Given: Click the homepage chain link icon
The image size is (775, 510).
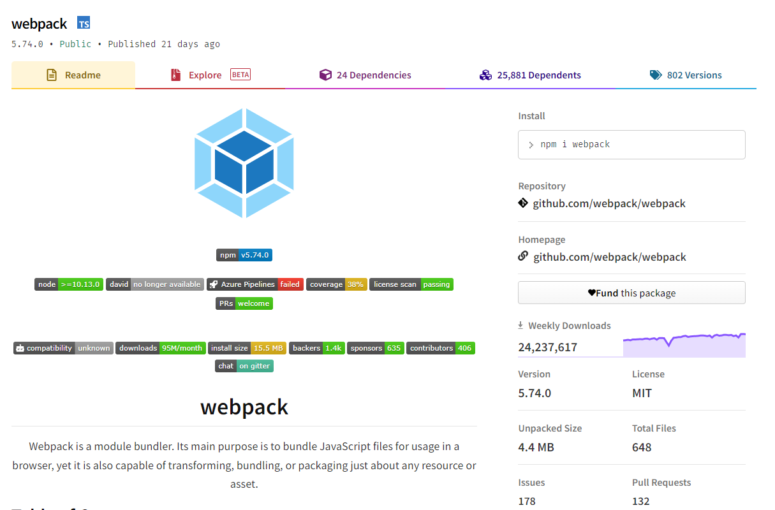Looking at the screenshot, I should click(524, 256).
